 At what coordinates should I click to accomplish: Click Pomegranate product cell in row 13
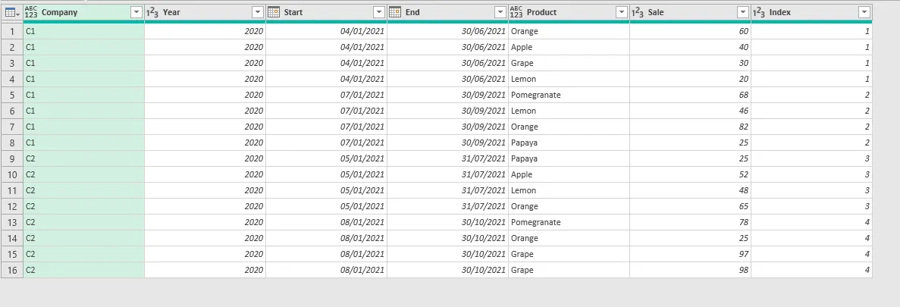coord(569,223)
